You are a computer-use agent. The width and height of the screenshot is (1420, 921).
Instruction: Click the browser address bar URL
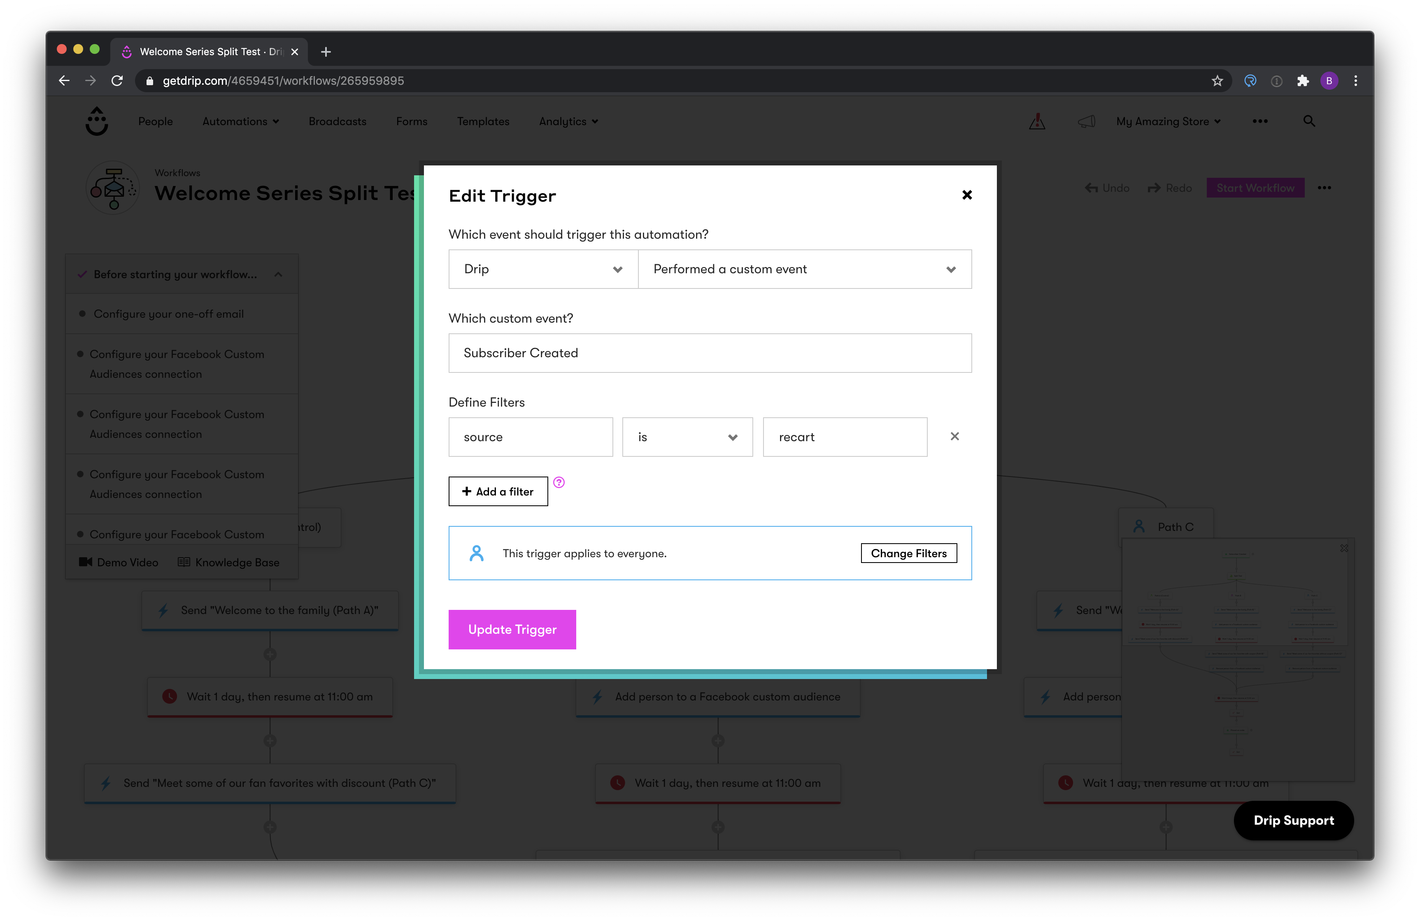284,81
